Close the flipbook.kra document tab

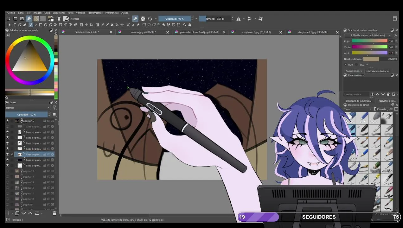point(111,32)
